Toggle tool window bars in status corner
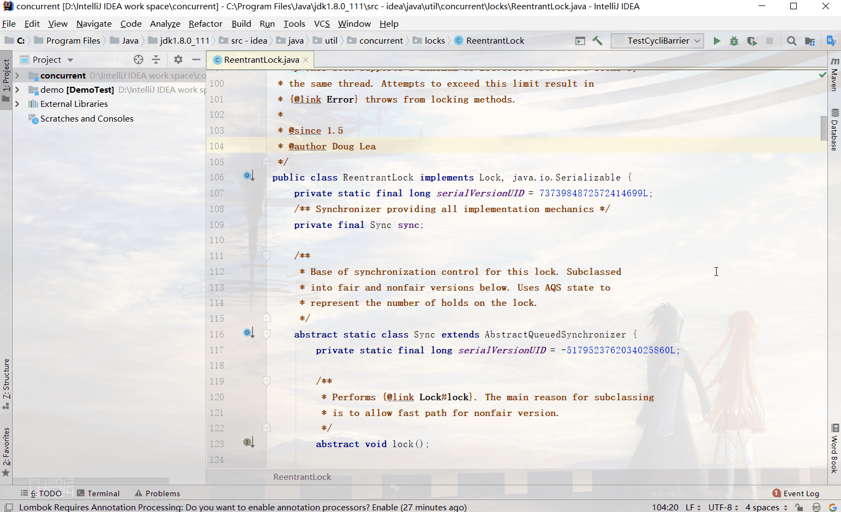This screenshot has height=512, width=841. (9, 507)
